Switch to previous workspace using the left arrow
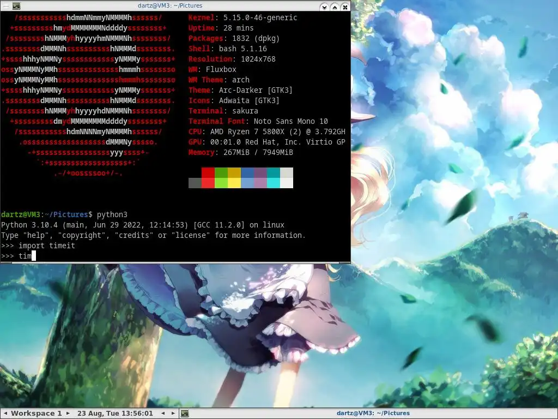The image size is (558, 419). 5,414
